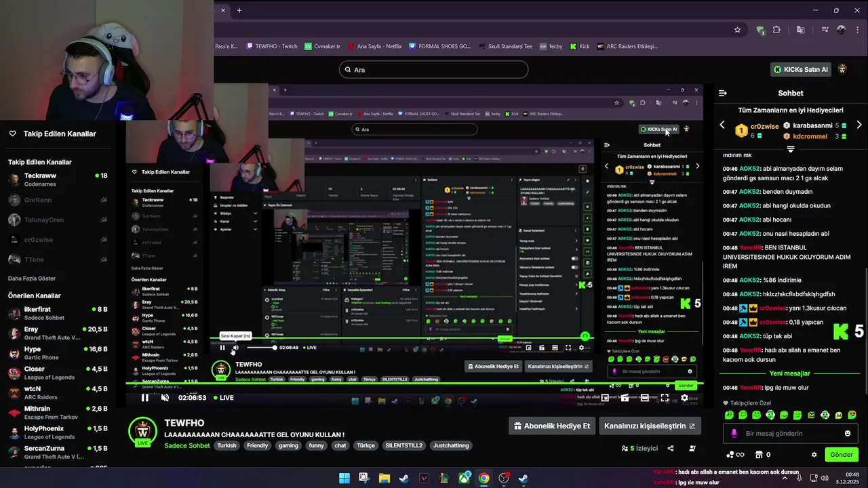This screenshot has height=488, width=868.
Task: Expand the gifters leaderboard handle
Action: pyautogui.click(x=790, y=148)
